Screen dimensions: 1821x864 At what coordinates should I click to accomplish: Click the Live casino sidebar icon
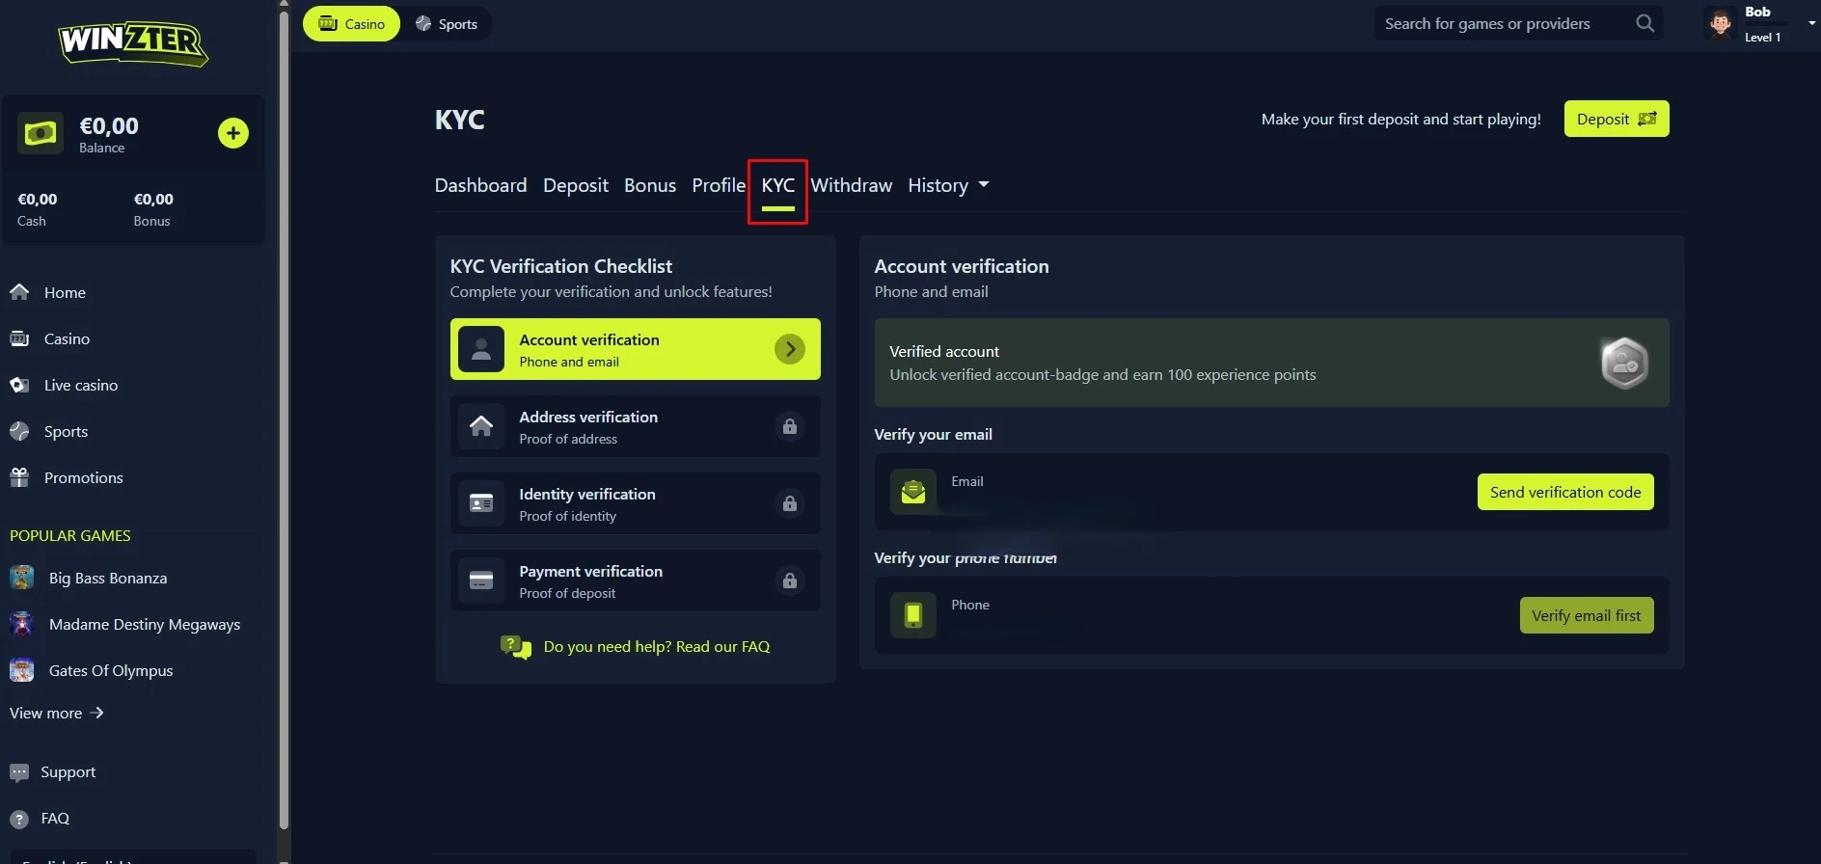[x=19, y=385]
